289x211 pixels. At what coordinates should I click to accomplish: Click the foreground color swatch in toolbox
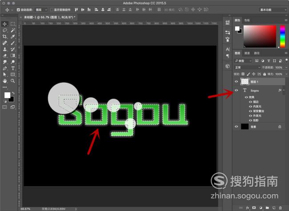[x=7, y=95]
